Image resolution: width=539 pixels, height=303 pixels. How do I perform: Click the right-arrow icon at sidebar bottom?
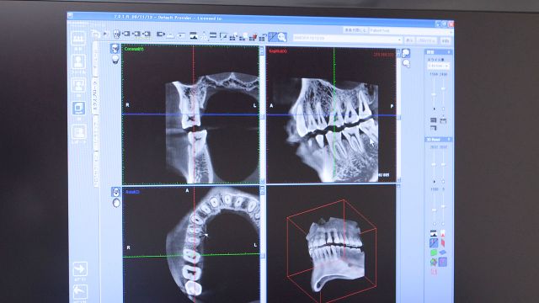80,269
